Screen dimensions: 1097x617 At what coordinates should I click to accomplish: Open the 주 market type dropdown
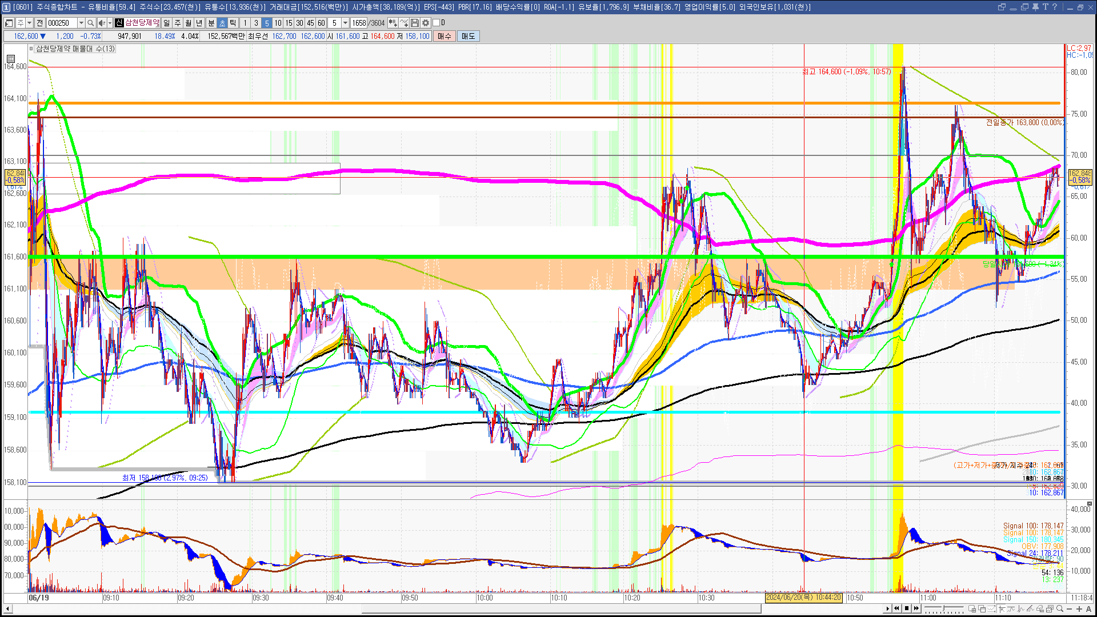[29, 23]
